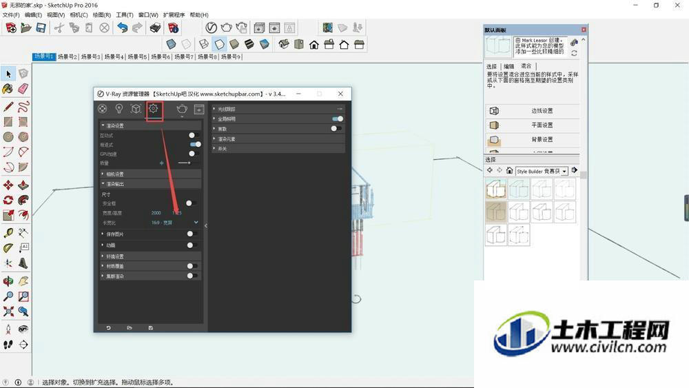Click the Save floppy disk toolbar icon
Viewport: 689px width, 388px height.
(x=41, y=28)
